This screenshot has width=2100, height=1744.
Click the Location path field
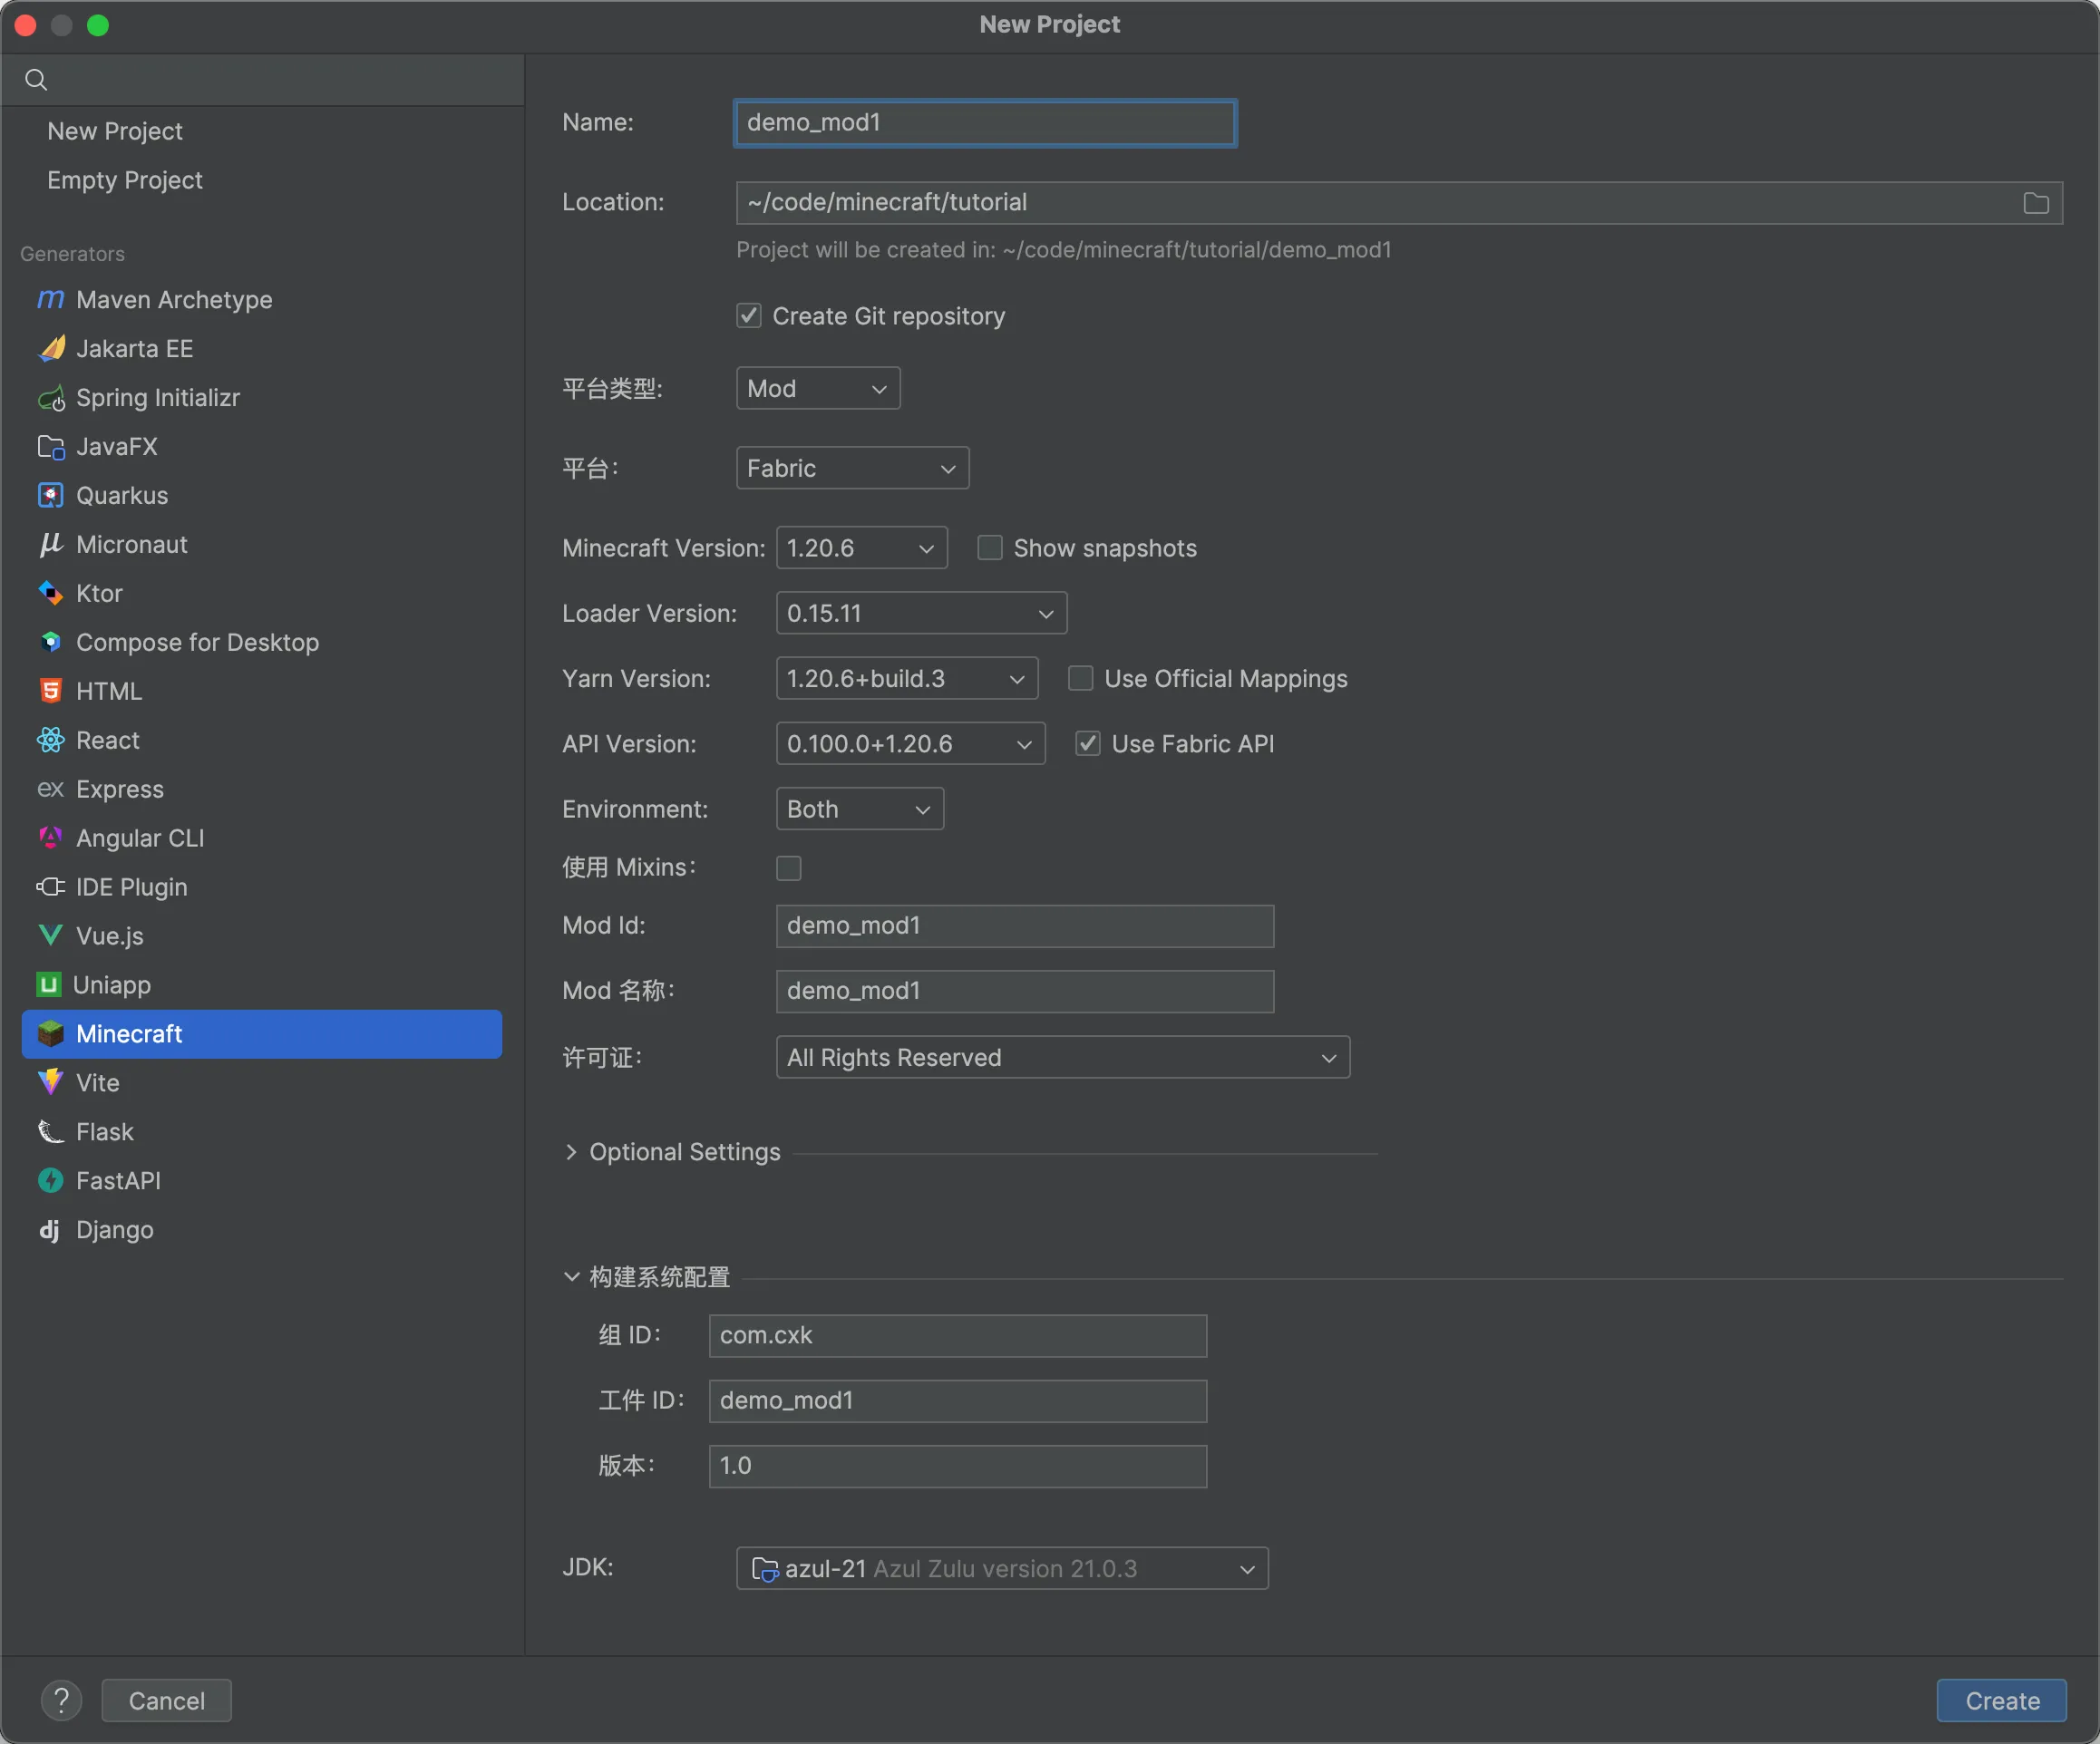tap(1399, 203)
